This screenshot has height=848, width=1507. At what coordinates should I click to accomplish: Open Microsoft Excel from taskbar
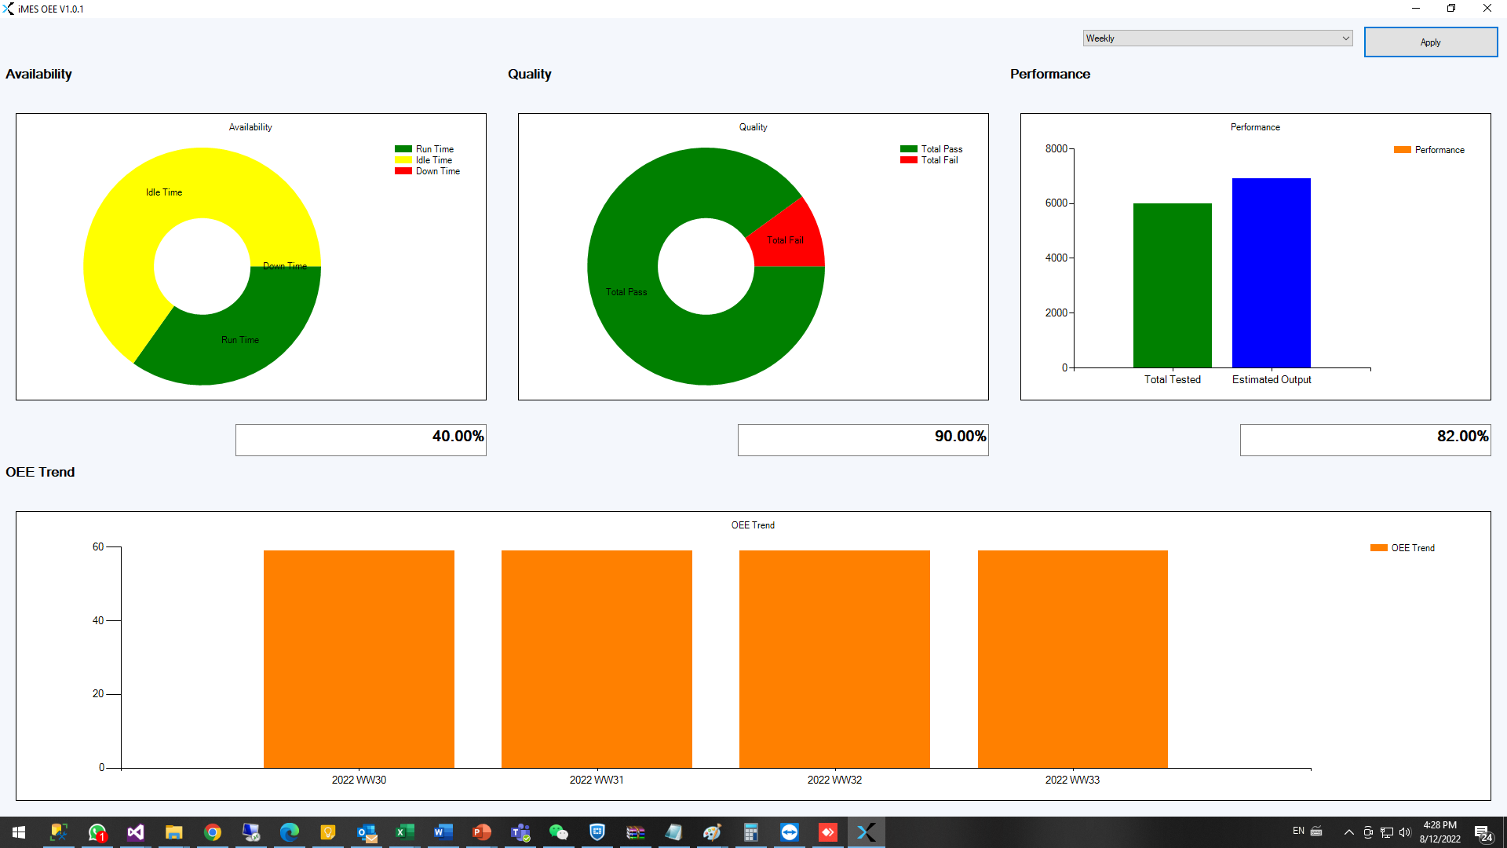[404, 832]
